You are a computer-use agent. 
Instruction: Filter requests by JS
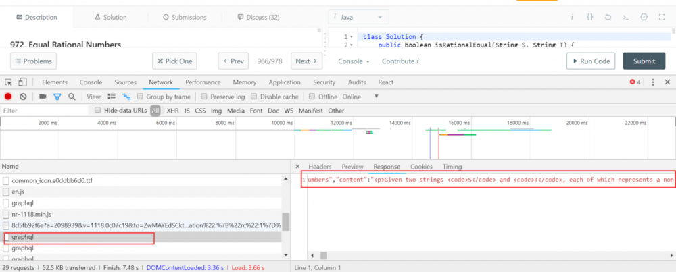click(187, 111)
